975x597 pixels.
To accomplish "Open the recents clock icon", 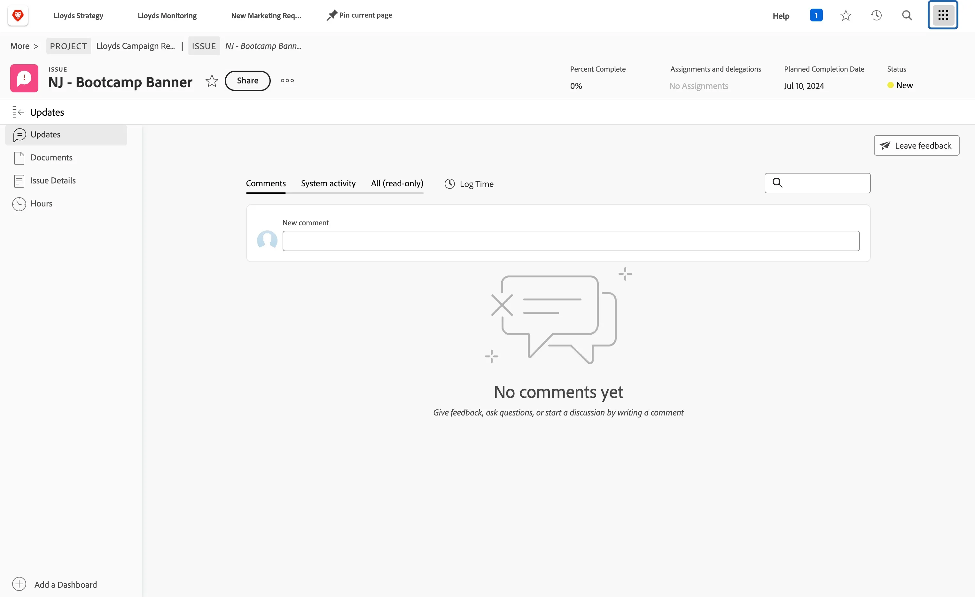I will (x=876, y=15).
